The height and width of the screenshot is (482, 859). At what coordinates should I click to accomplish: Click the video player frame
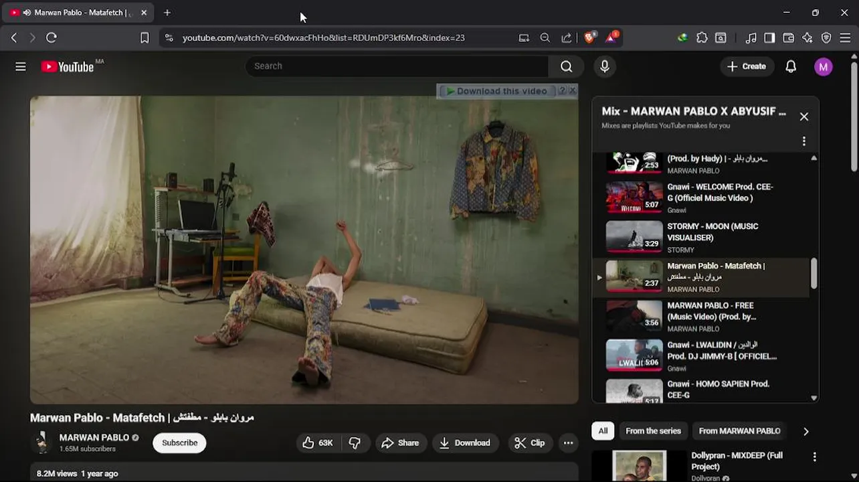coord(304,250)
